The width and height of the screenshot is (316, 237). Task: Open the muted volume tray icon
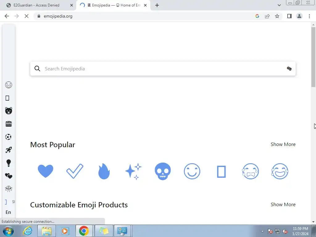tap(285, 231)
